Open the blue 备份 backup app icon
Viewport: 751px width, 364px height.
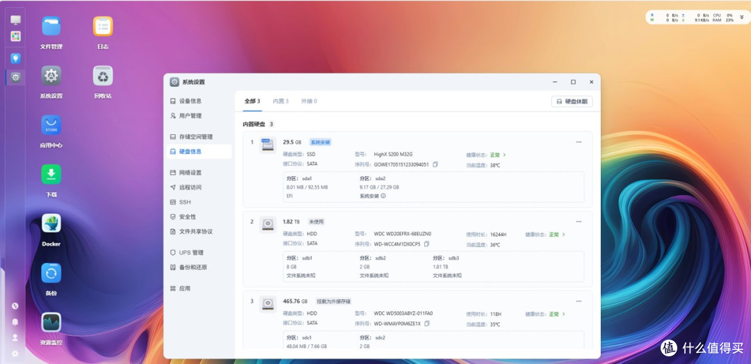pos(51,273)
